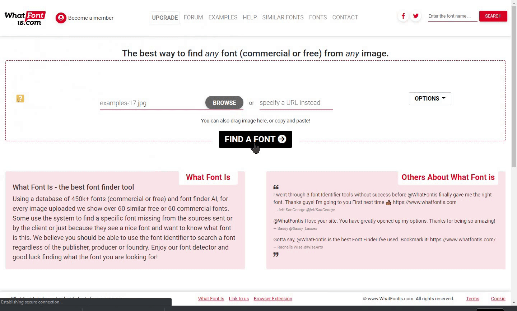
Task: Click the Others About What Font is heading
Action: [448, 177]
